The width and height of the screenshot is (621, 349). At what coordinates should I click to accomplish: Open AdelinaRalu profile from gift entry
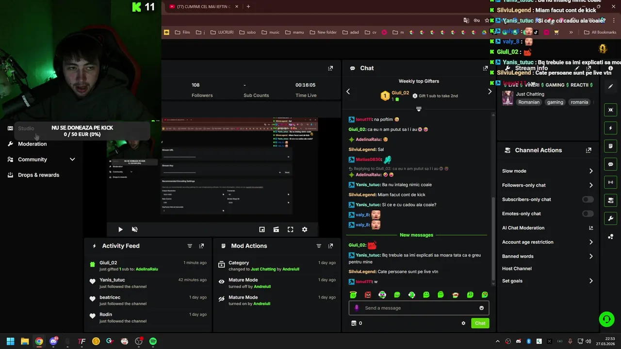147,269
